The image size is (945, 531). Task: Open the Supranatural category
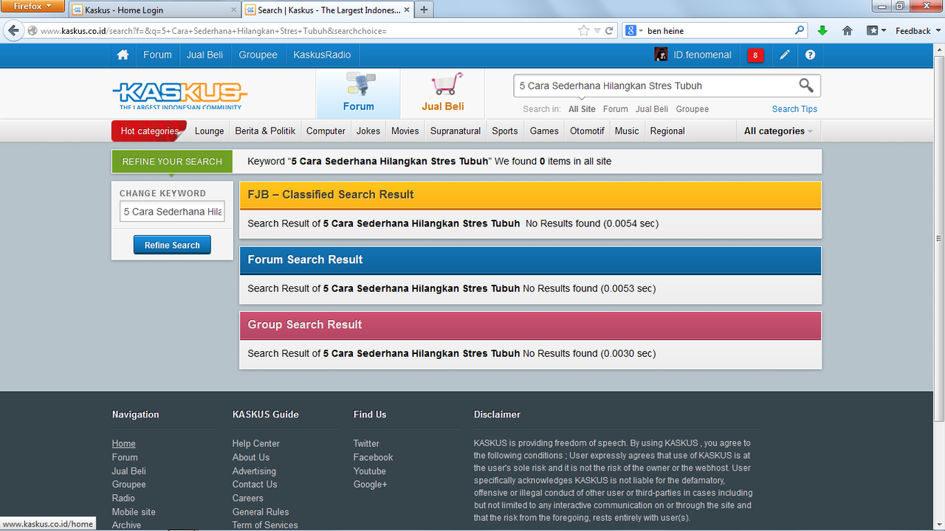(456, 131)
